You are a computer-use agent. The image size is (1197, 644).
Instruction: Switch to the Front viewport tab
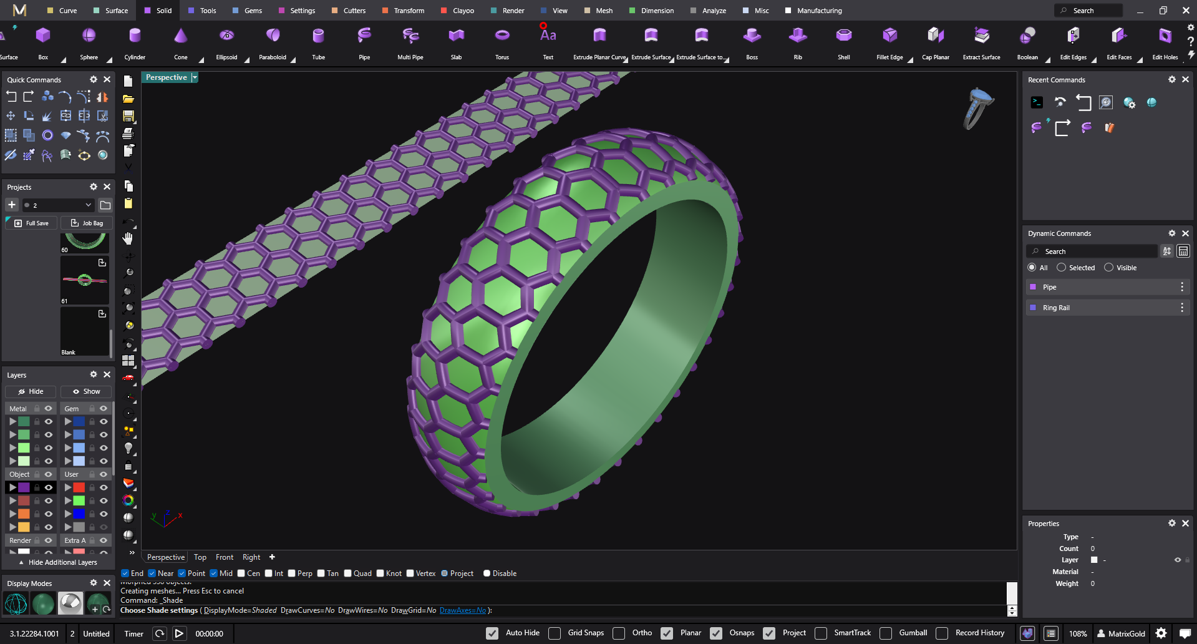pyautogui.click(x=224, y=557)
